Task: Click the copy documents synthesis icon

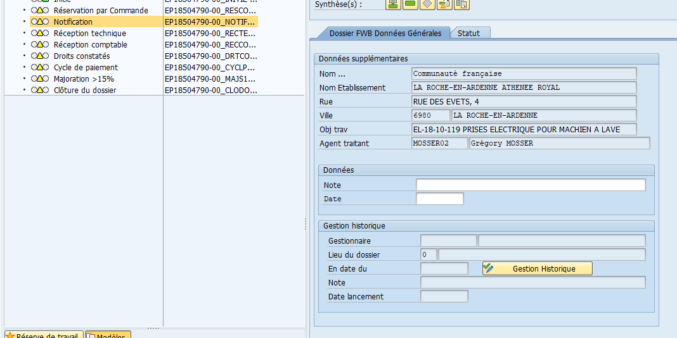Action: click(461, 4)
